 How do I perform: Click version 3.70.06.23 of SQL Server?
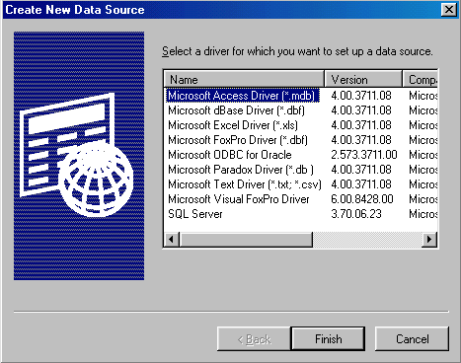click(356, 214)
